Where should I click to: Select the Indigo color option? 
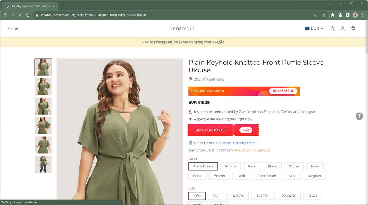coord(230,166)
